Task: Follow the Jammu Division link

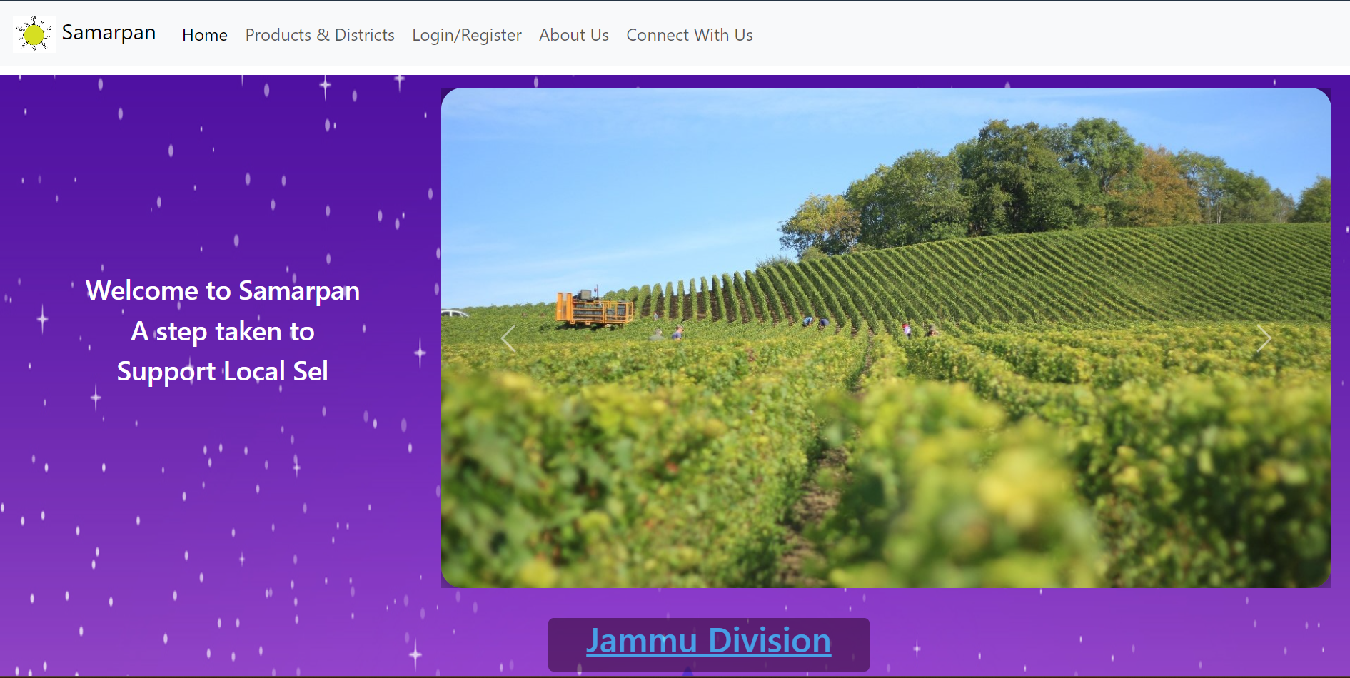Action: (709, 641)
